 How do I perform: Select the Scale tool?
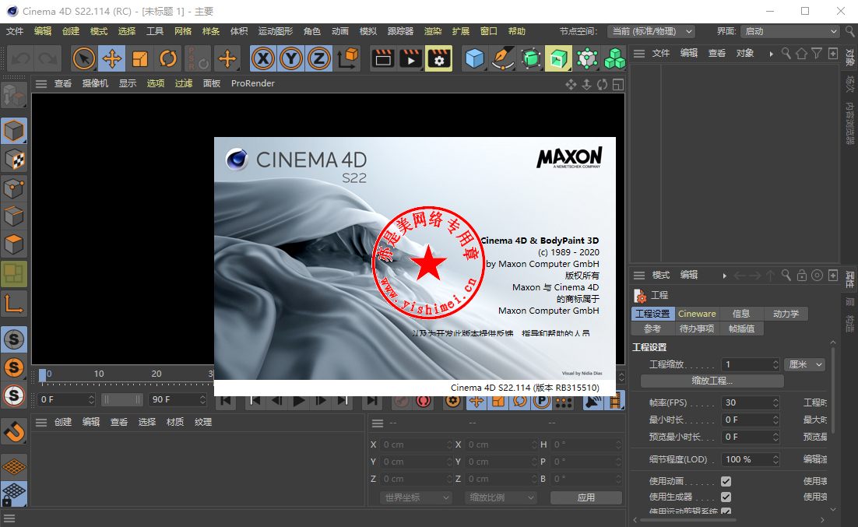click(x=140, y=58)
